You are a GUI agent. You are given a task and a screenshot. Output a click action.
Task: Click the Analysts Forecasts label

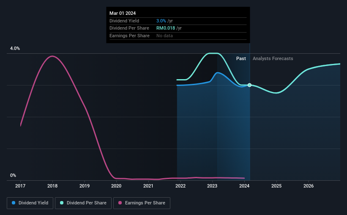[273, 58]
